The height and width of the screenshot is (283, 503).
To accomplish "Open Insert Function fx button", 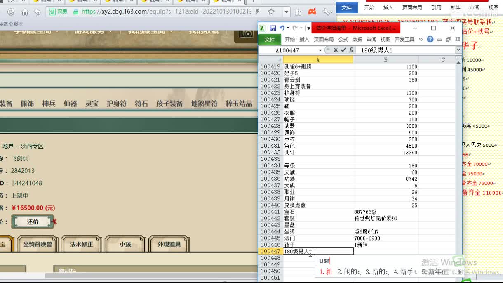I will click(x=351, y=50).
